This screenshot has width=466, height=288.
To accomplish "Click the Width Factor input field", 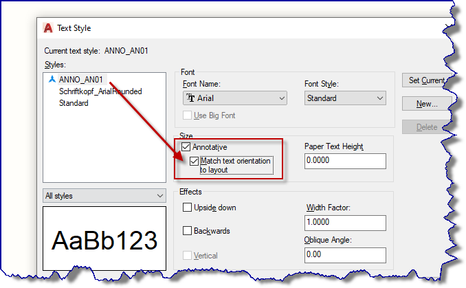I will 345,223.
